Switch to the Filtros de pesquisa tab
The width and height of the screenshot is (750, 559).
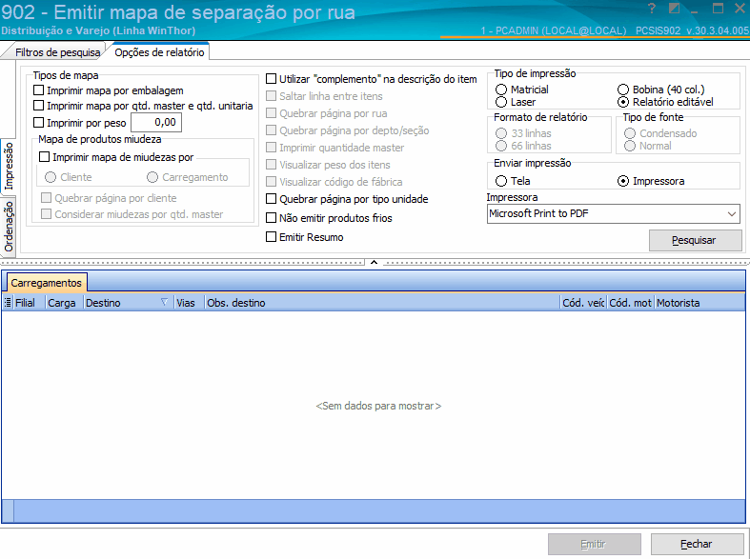57,52
